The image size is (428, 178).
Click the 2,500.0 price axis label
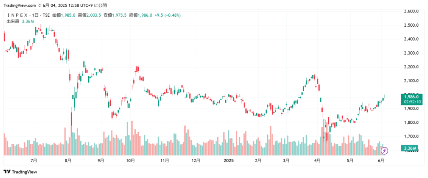click(x=411, y=25)
